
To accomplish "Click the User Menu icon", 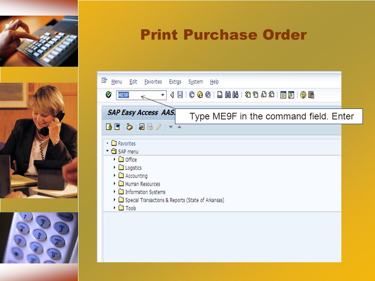I will 109,127.
